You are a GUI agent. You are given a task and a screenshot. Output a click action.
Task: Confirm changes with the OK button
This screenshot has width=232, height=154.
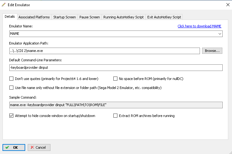(x=14, y=147)
